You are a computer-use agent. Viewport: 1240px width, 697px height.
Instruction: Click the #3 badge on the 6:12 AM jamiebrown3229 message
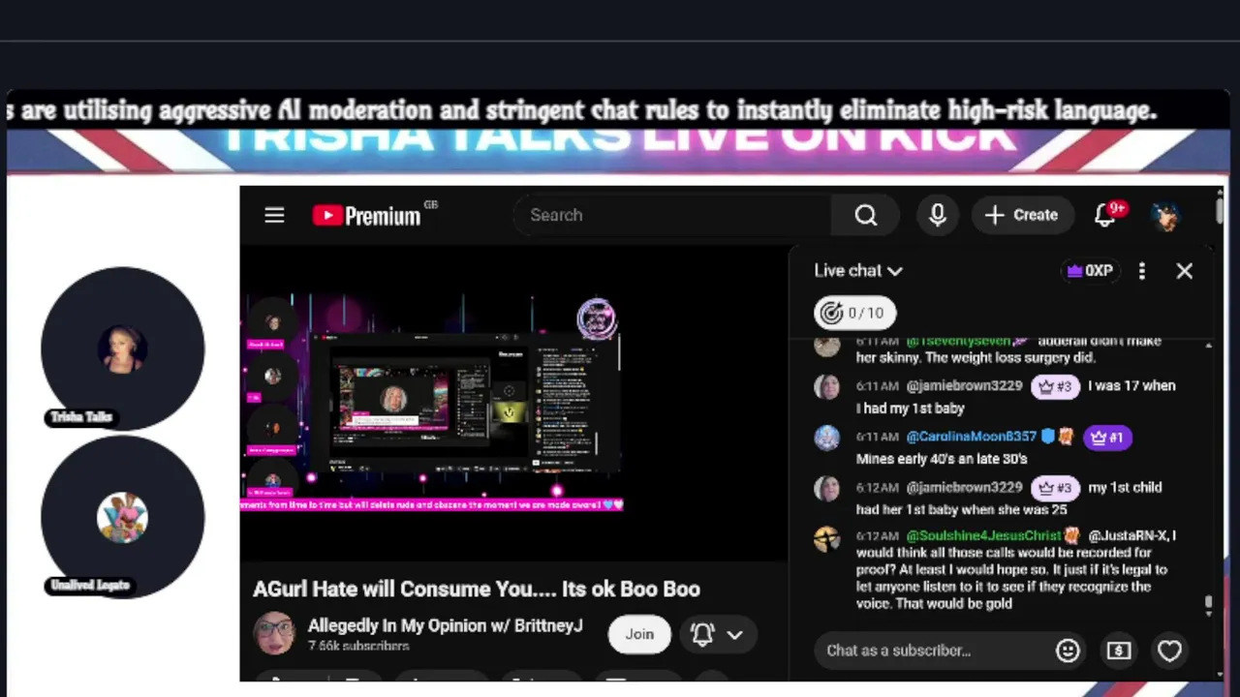pyautogui.click(x=1056, y=488)
